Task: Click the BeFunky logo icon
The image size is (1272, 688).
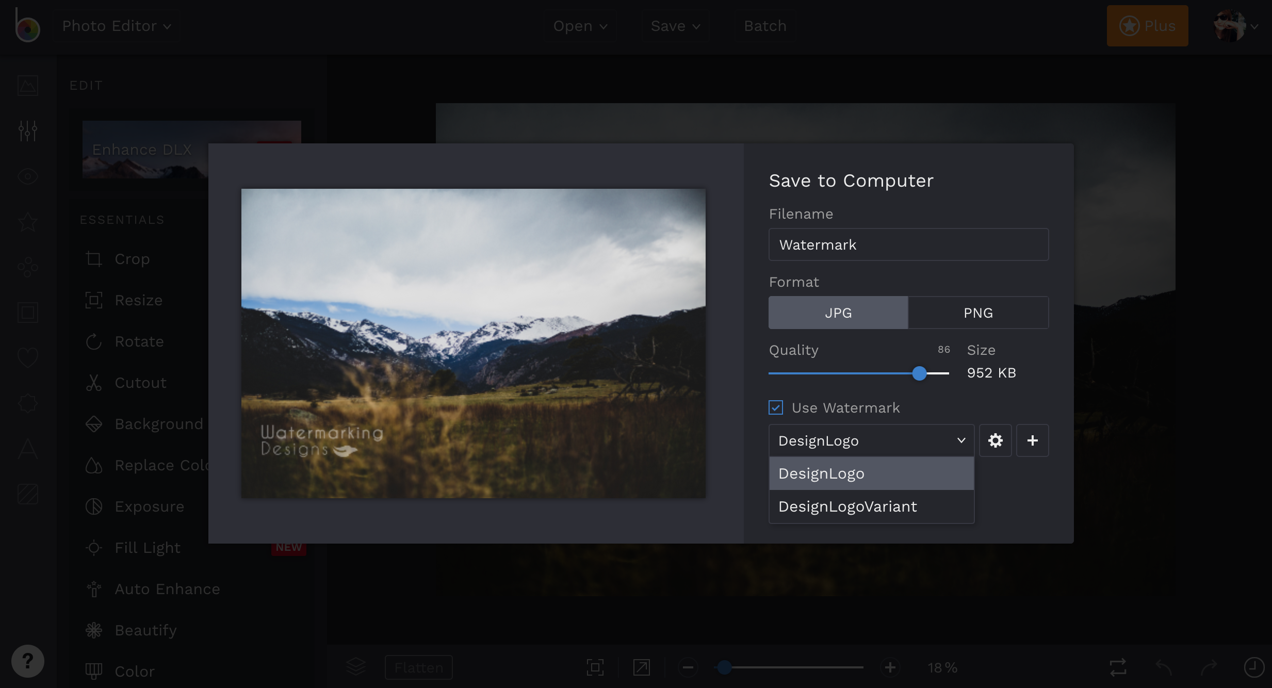Action: 27,26
